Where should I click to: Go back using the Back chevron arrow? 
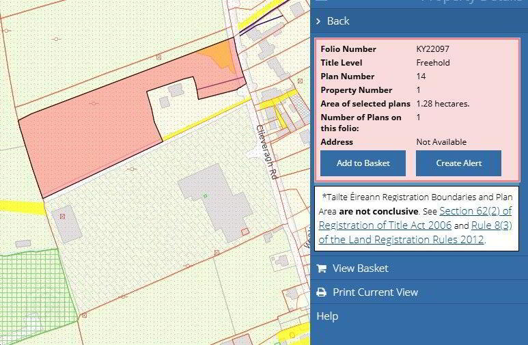pos(318,21)
